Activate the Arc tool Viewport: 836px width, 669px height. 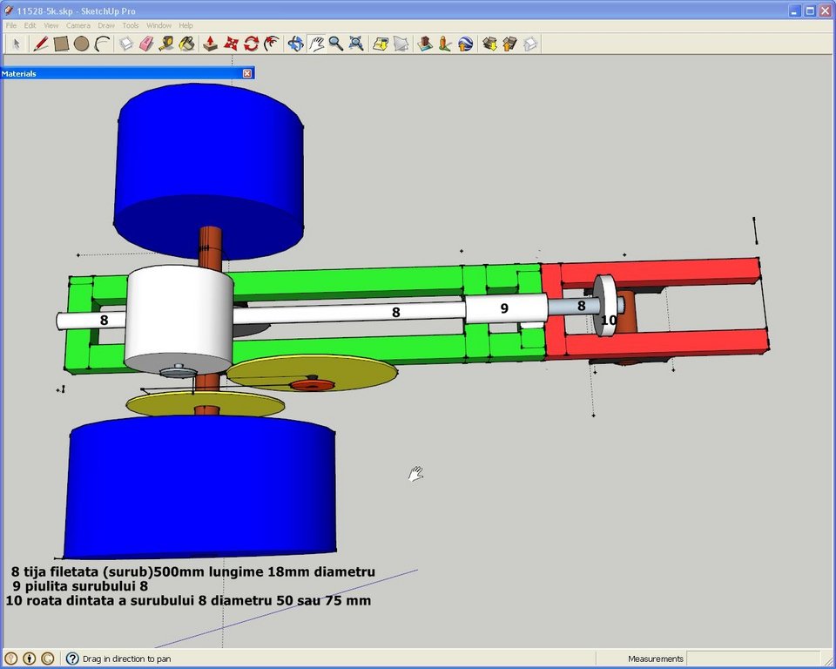coord(102,44)
